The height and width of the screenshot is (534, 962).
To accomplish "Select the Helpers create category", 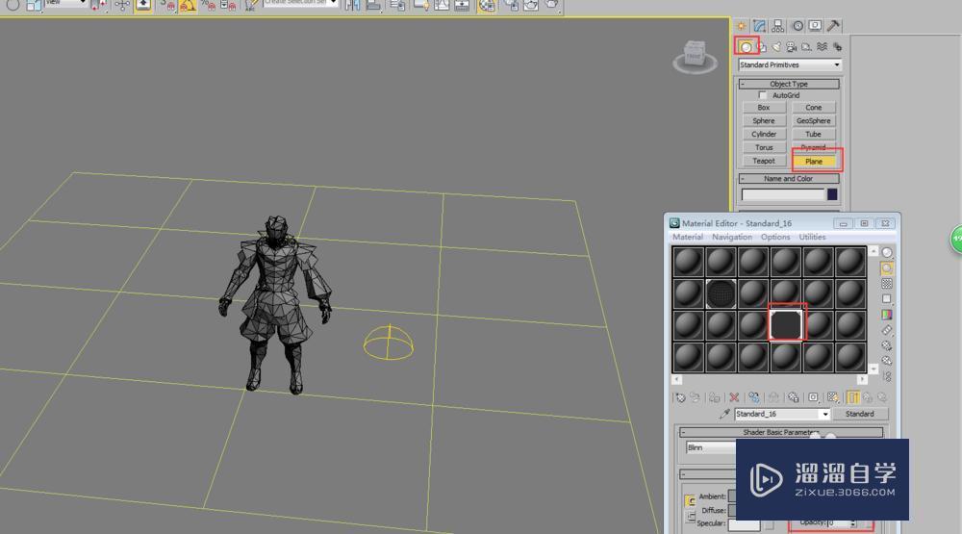I will [x=807, y=46].
